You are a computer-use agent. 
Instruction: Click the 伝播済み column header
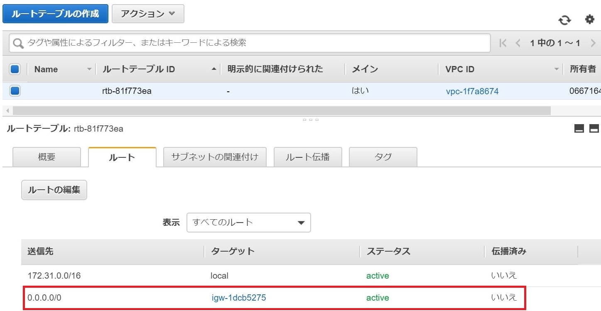click(509, 251)
